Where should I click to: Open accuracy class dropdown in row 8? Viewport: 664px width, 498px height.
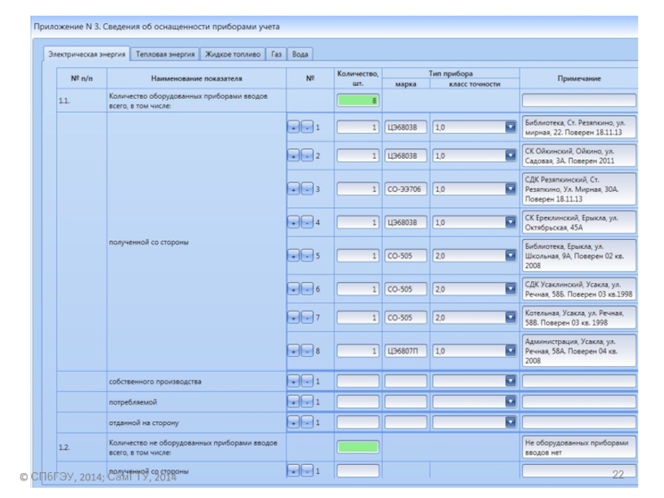511,351
